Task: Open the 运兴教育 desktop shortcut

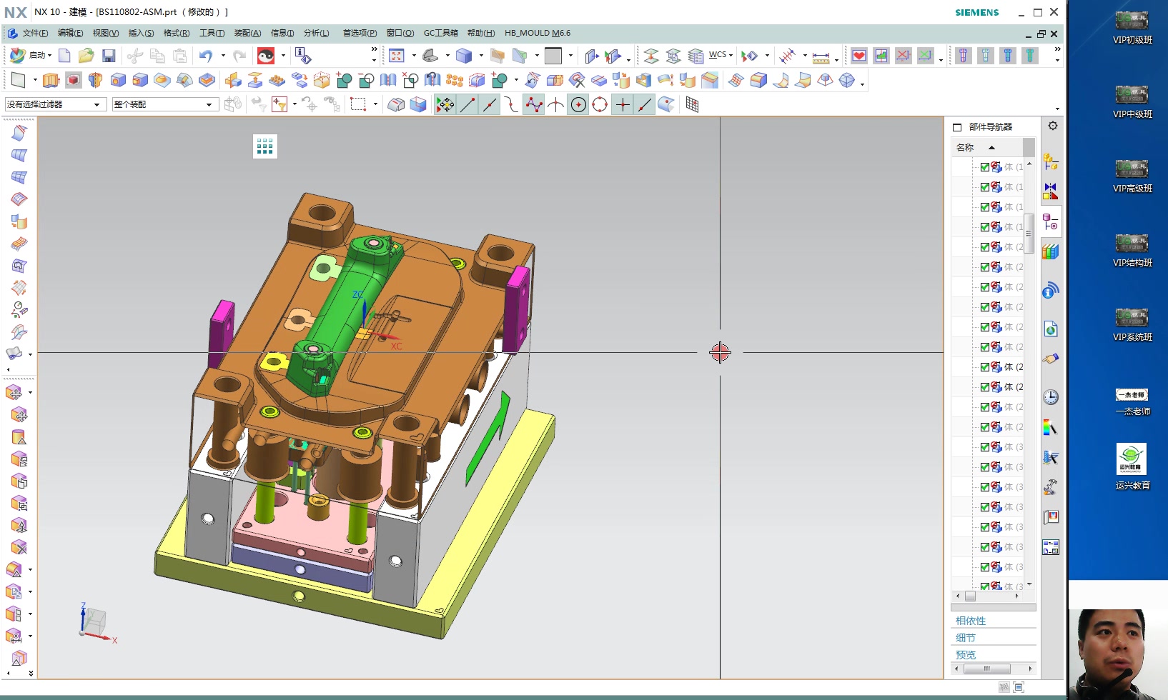Action: (1132, 466)
